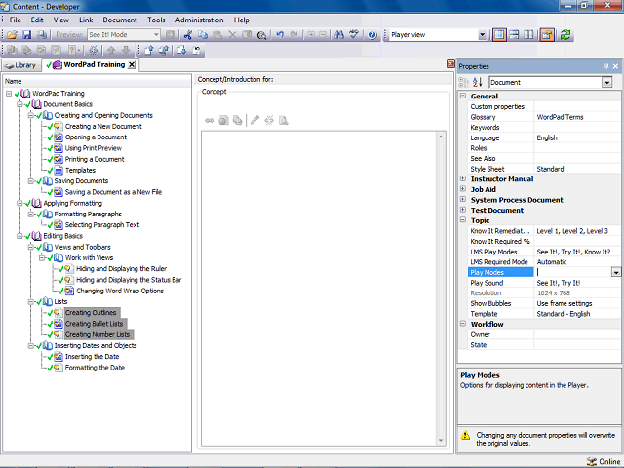Open the Player view dropdown

coord(482,35)
